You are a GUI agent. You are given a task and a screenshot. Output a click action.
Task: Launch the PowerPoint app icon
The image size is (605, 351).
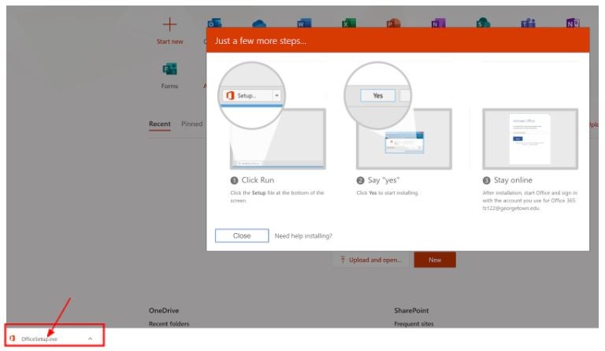click(394, 23)
